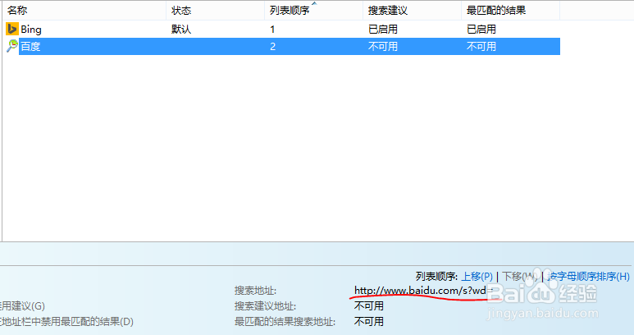Click 不可用 value of 最匹配的结果搜索地址

point(369,321)
